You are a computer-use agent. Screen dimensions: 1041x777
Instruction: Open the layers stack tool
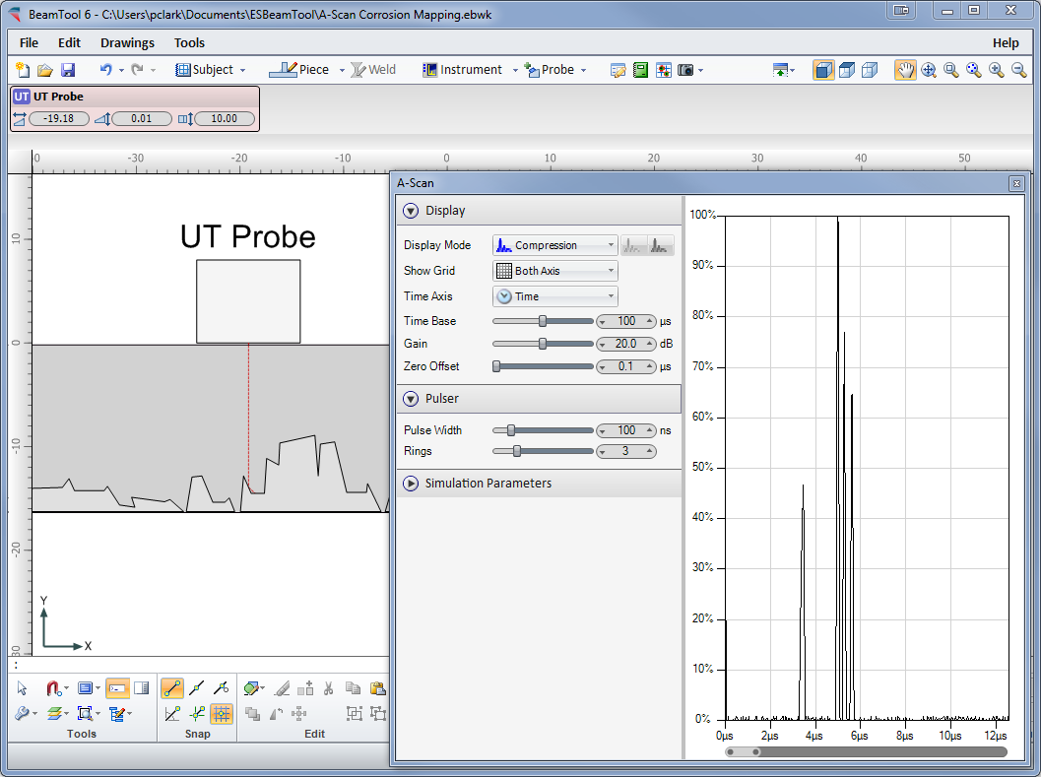coord(54,714)
